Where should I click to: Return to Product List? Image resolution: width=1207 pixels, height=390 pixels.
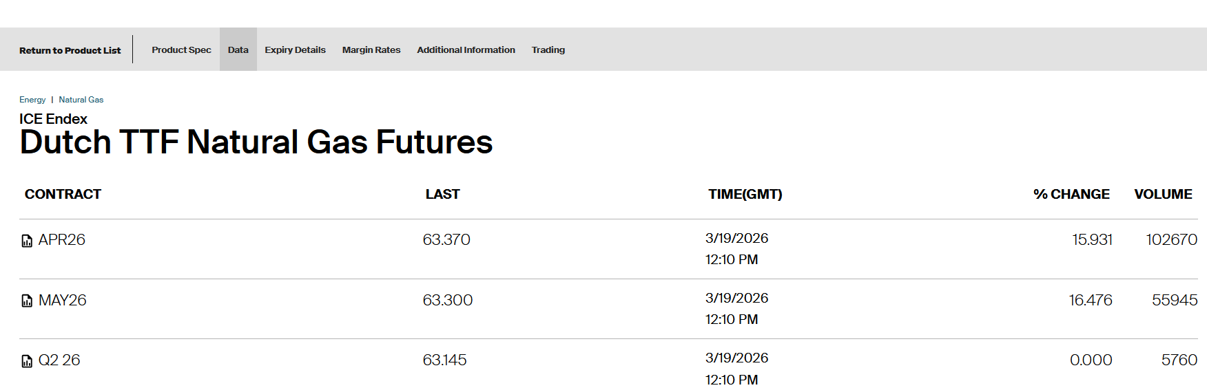[x=70, y=50]
